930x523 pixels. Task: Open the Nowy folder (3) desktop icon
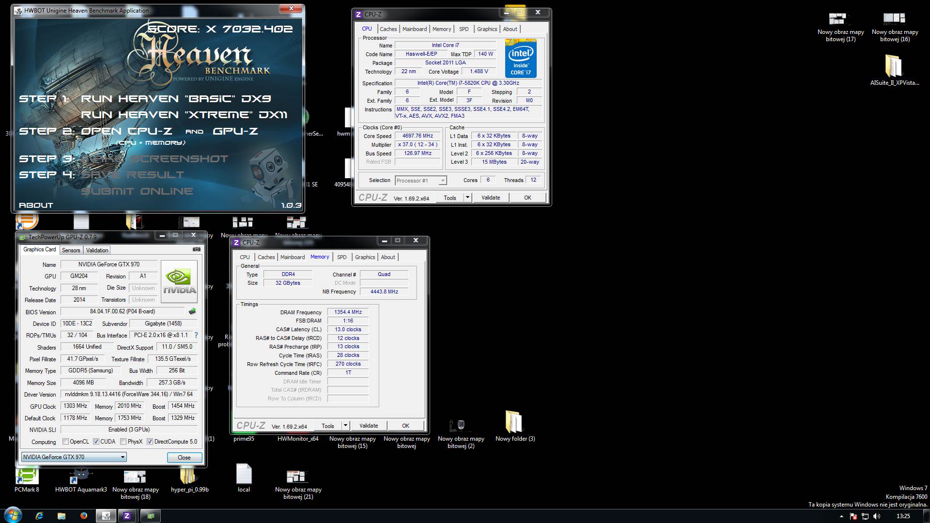pos(515,427)
